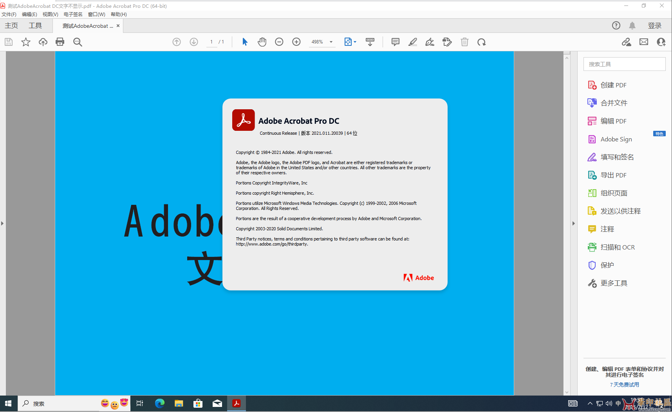The width and height of the screenshot is (672, 412).
Task: Click the Send by email envelope icon
Action: (644, 42)
